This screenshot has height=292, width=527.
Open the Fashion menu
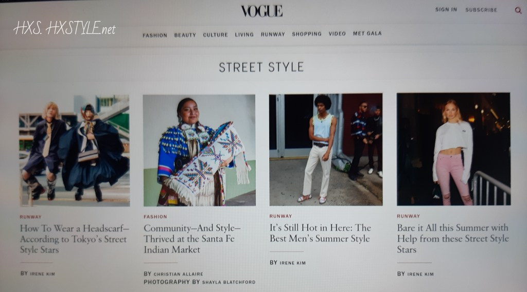pos(155,35)
